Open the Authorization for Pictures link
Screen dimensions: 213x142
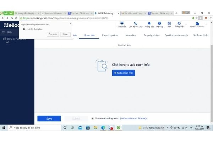point(133,119)
